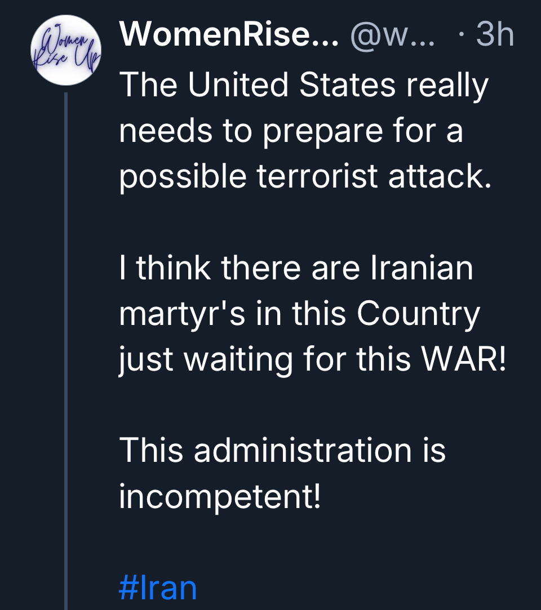The height and width of the screenshot is (610, 541).
Task: Click the line "This administration is"
Action: 282,450
